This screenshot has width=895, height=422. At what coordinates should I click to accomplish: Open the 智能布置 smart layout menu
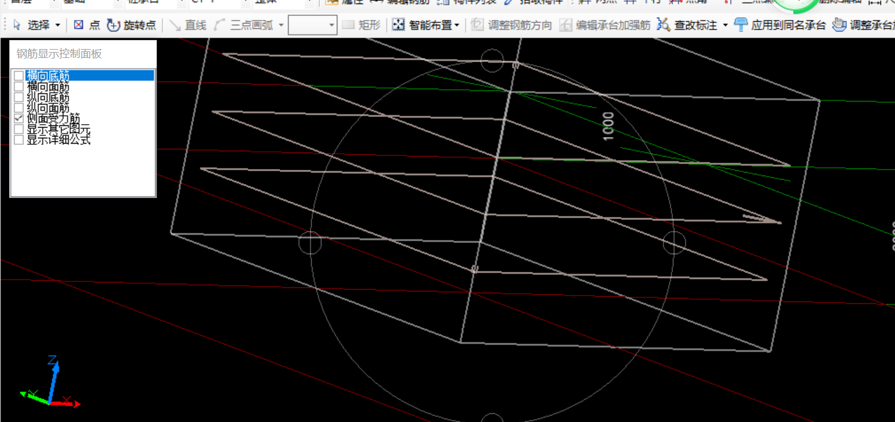click(x=426, y=25)
